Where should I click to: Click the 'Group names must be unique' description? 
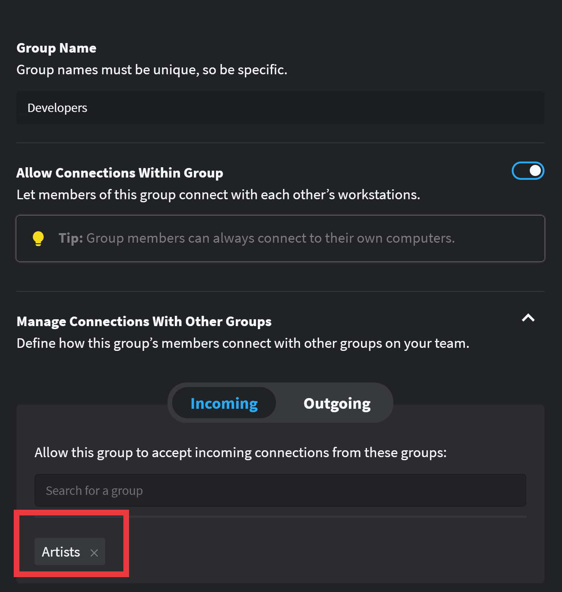152,70
